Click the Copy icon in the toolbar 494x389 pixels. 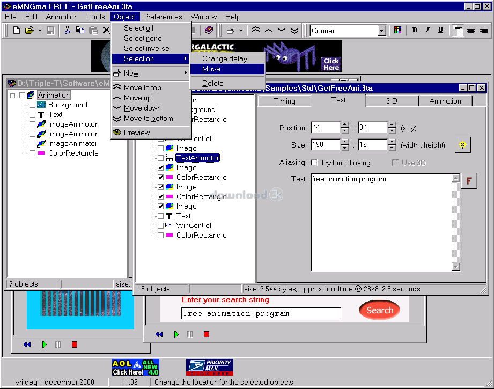pyautogui.click(x=80, y=31)
